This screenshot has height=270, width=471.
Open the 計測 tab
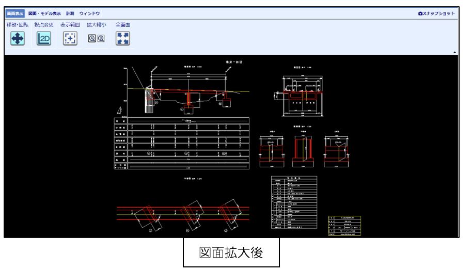[70, 13]
